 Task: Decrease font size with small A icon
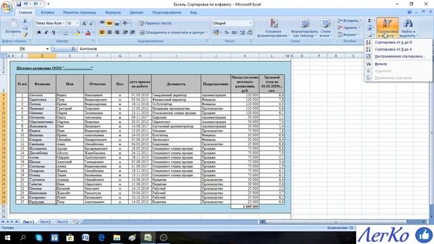pyautogui.click(x=91, y=23)
